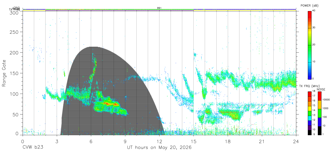Click the 250 tick on Range Gate axis
This screenshot has width=333, height=153.
[14, 32]
